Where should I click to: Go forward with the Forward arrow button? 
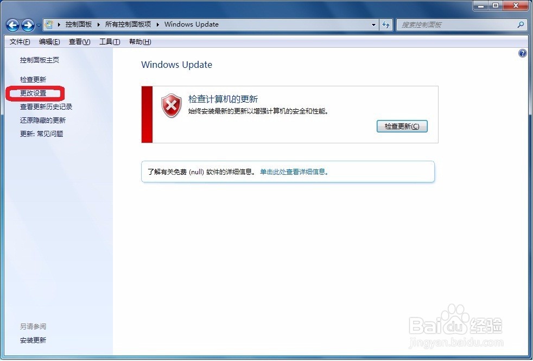28,25
